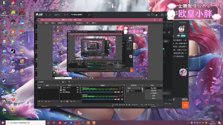Image resolution: width=223 pixels, height=125 pixels.
Task: Open WeGame desktop shortcut
Action: click(x=13, y=23)
